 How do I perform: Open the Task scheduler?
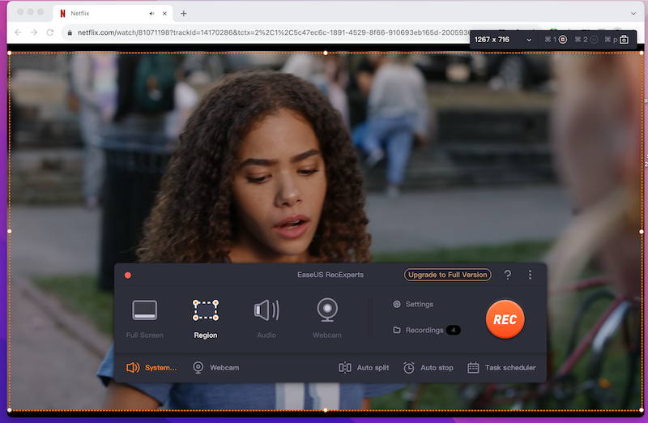pos(501,368)
